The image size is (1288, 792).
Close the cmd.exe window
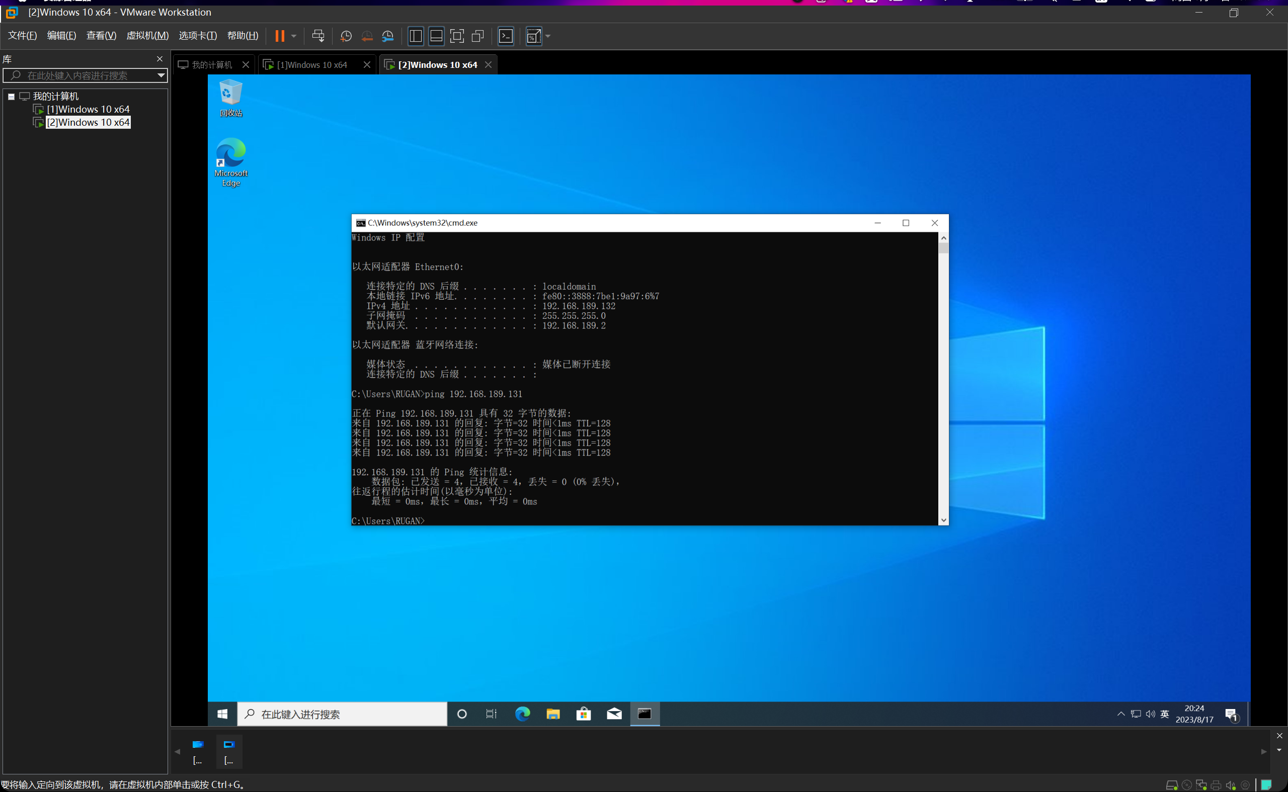934,223
